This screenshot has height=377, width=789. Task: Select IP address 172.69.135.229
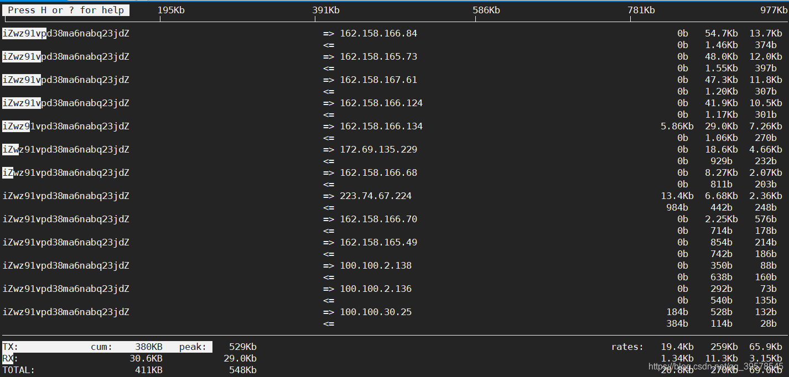point(378,150)
